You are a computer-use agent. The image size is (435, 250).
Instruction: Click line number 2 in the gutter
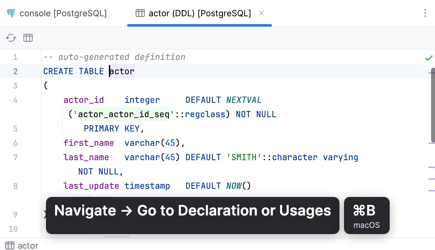click(15, 71)
